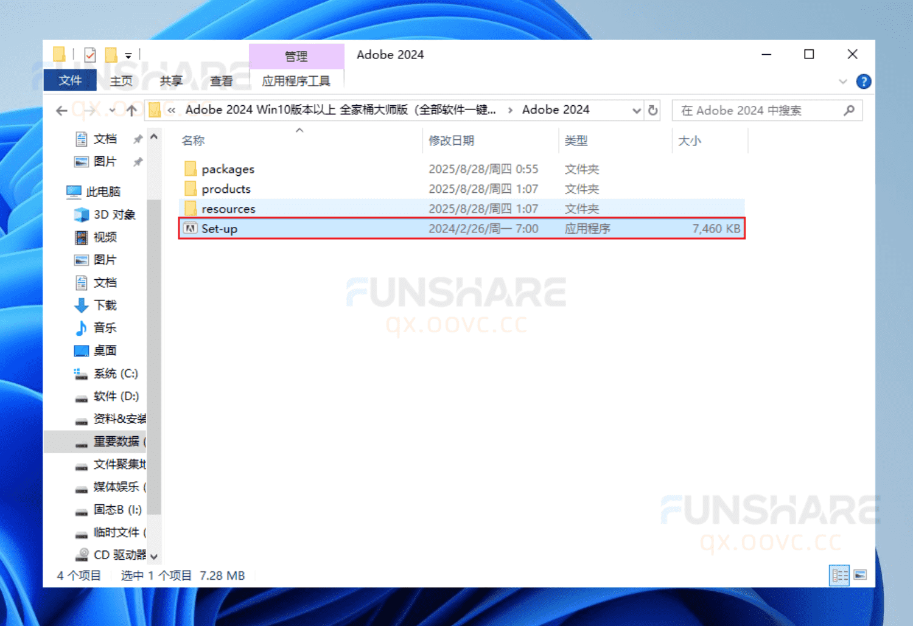Click the back navigation arrow
Viewport: 913px width, 626px height.
(x=61, y=110)
